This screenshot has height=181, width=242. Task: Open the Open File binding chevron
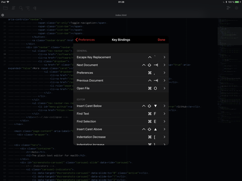click(x=164, y=88)
